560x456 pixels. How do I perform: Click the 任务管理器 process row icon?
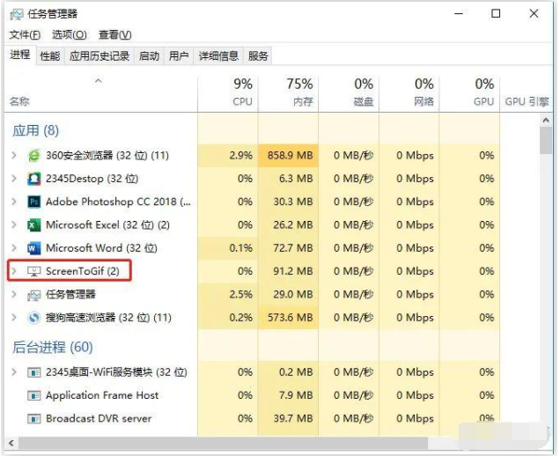(x=34, y=294)
